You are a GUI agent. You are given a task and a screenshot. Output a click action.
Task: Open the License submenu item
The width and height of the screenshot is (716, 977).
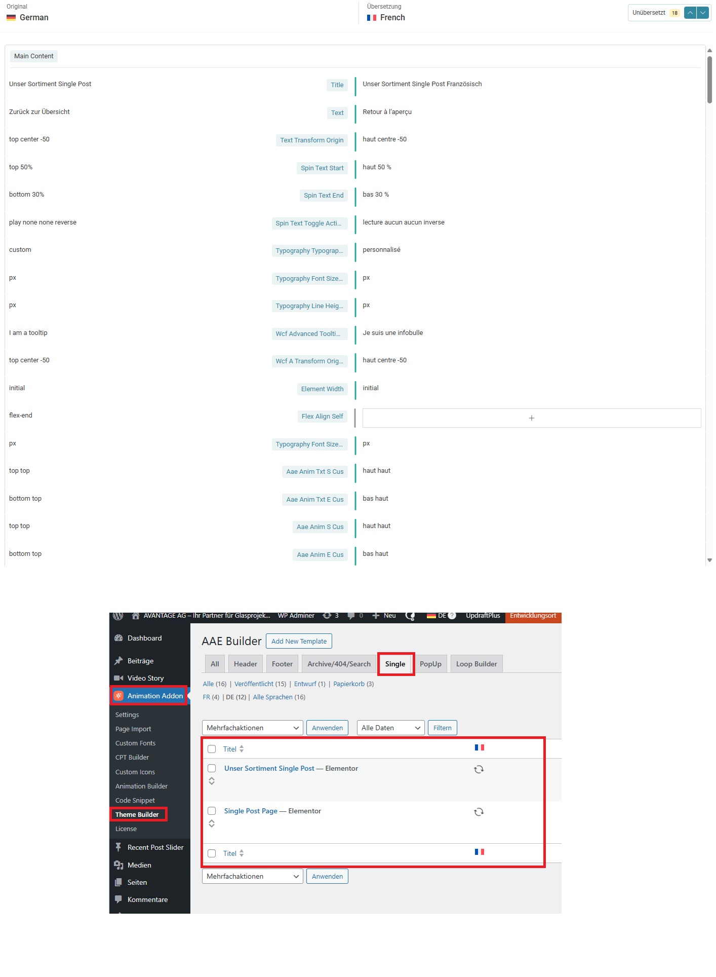[126, 829]
